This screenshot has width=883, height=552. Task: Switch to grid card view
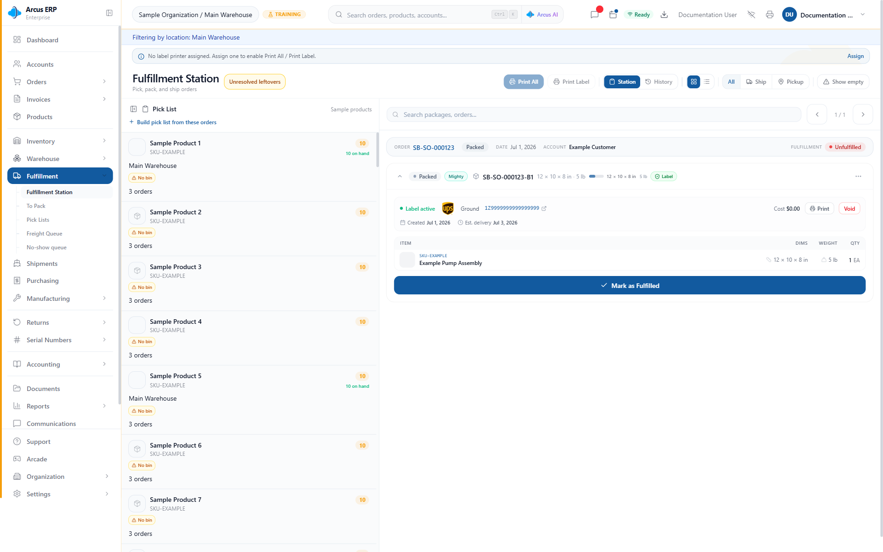(x=694, y=82)
